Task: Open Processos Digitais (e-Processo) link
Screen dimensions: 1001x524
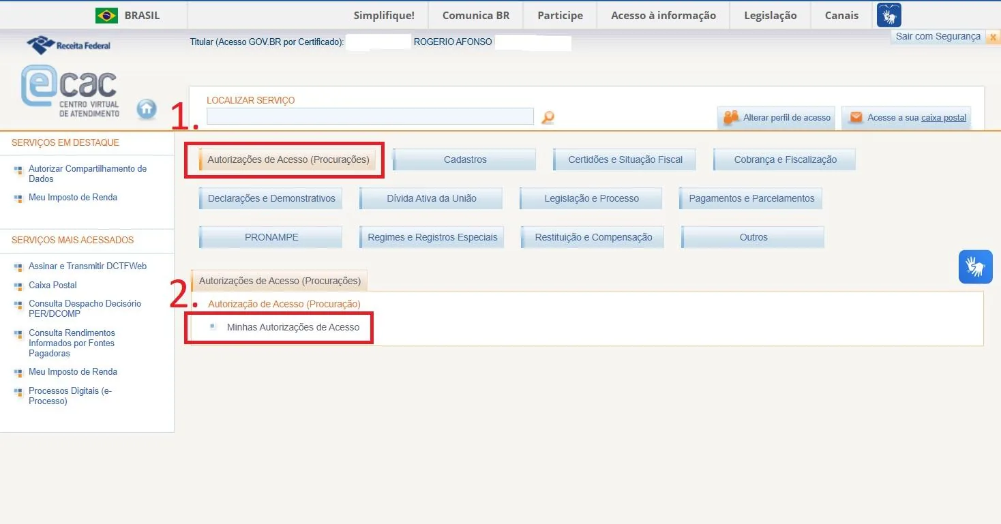Action: tap(70, 396)
